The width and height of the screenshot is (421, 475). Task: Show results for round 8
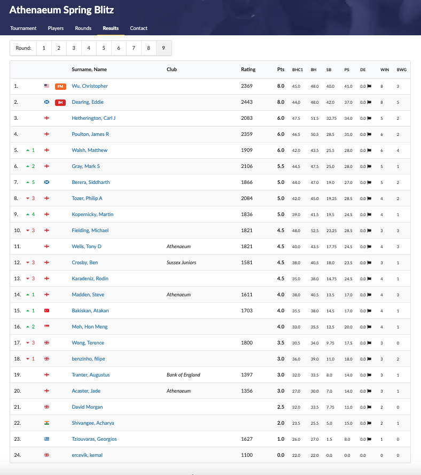point(149,48)
